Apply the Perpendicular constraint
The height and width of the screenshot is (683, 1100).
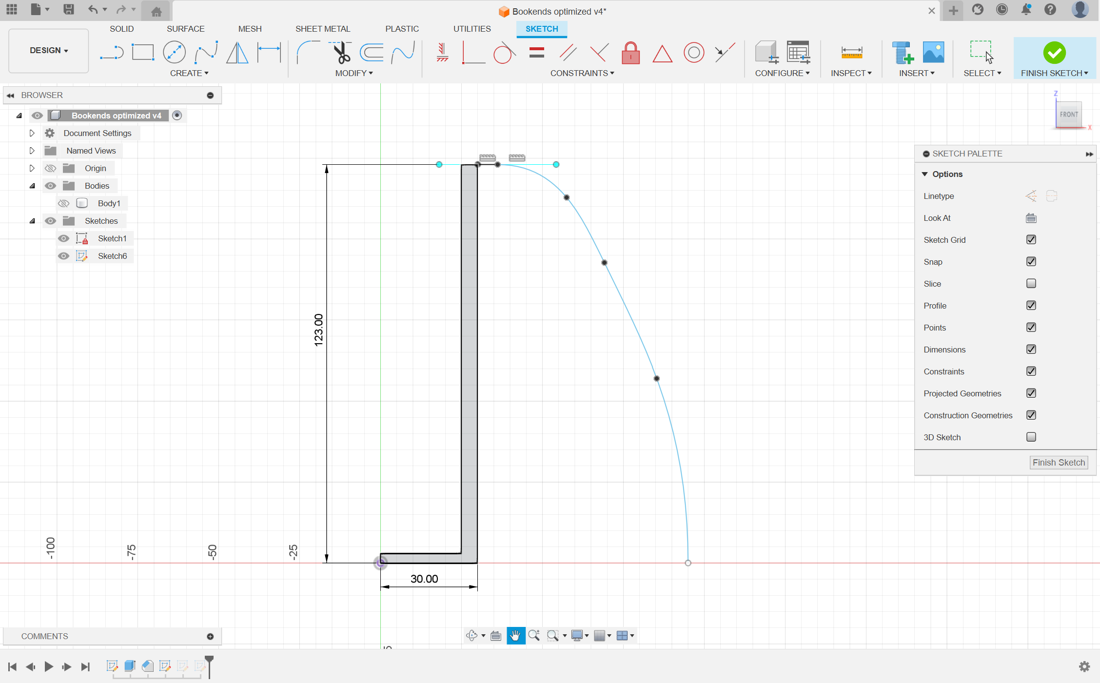[473, 52]
